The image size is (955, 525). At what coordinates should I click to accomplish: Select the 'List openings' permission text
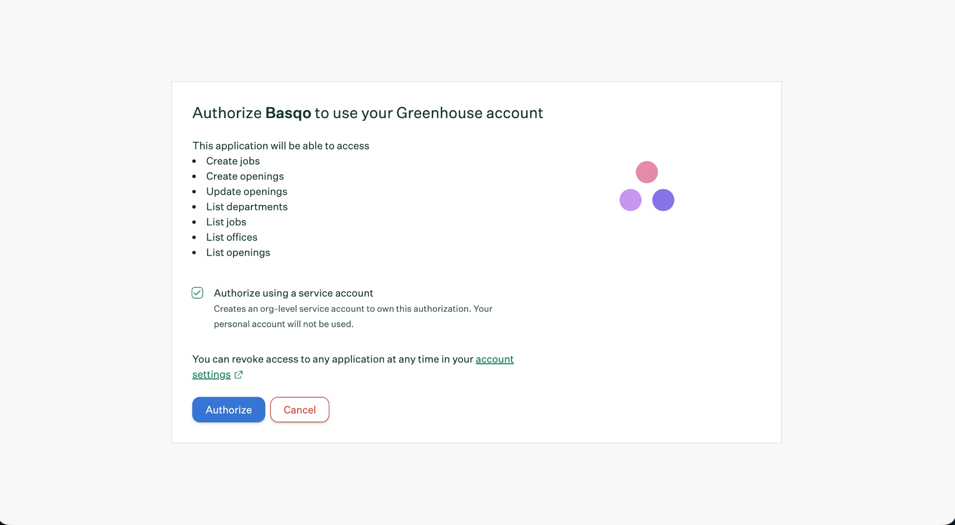pos(238,252)
